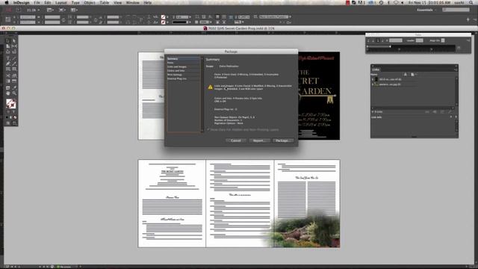Image resolution: width=478 pixels, height=269 pixels.
Task: Select the Free Transform tool
Action: (14, 75)
